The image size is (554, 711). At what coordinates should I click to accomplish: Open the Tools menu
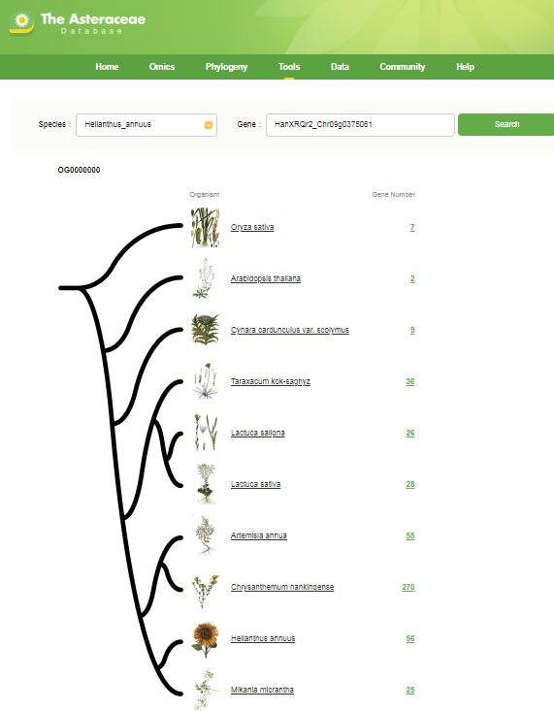(x=289, y=67)
